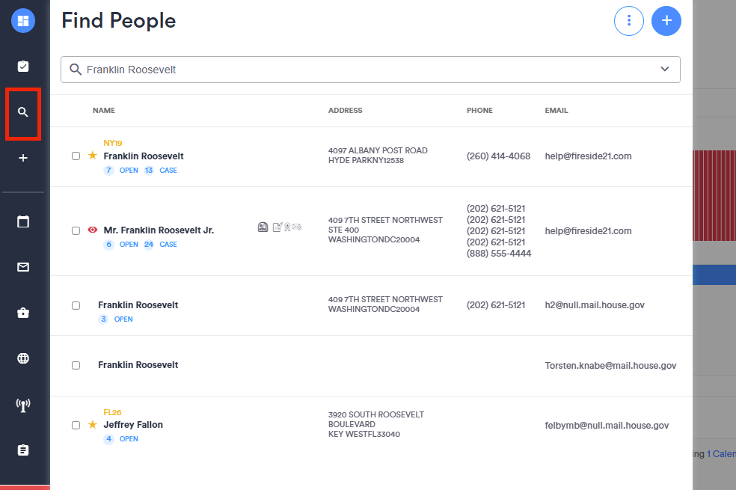Select the broadcast antenna icon in sidebar

[23, 404]
